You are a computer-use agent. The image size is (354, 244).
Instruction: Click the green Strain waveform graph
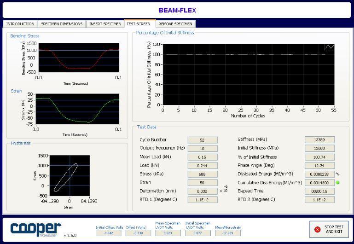(77, 109)
